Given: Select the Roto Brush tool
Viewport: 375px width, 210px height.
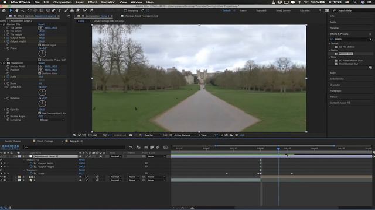Looking at the screenshot, I should [x=85, y=10].
